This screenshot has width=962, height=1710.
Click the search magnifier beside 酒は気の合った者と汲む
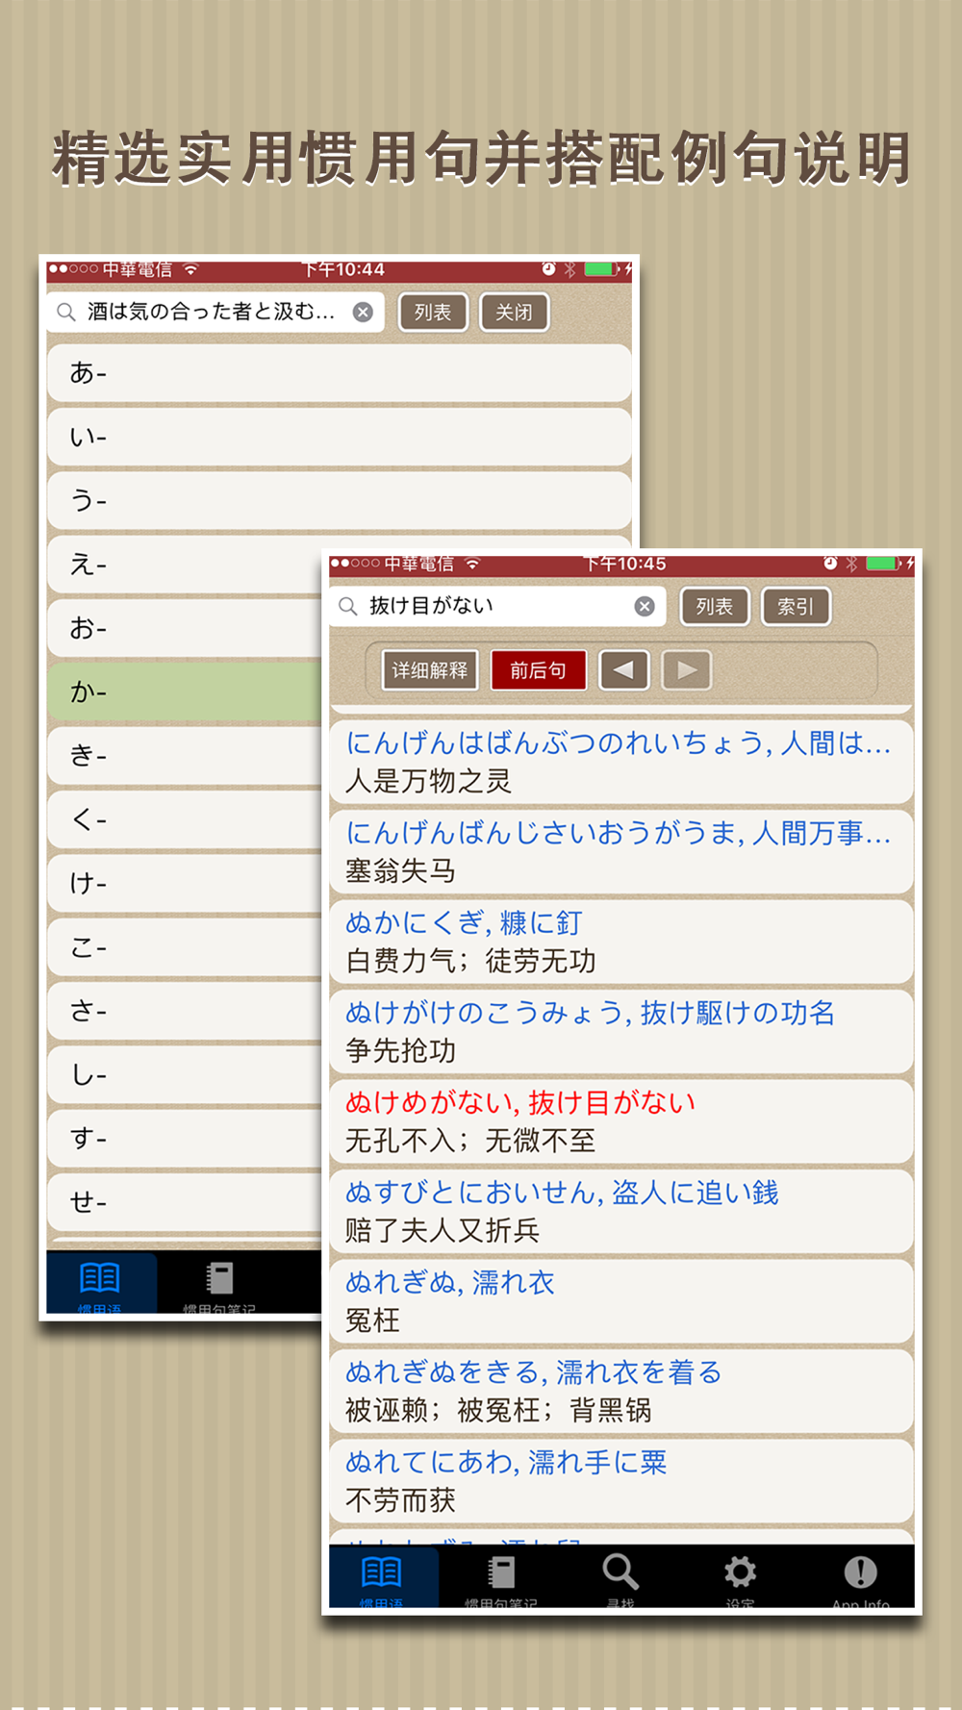pos(66,312)
